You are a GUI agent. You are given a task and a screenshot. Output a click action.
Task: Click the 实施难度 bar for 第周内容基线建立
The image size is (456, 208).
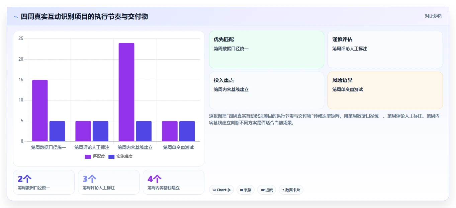144,131
